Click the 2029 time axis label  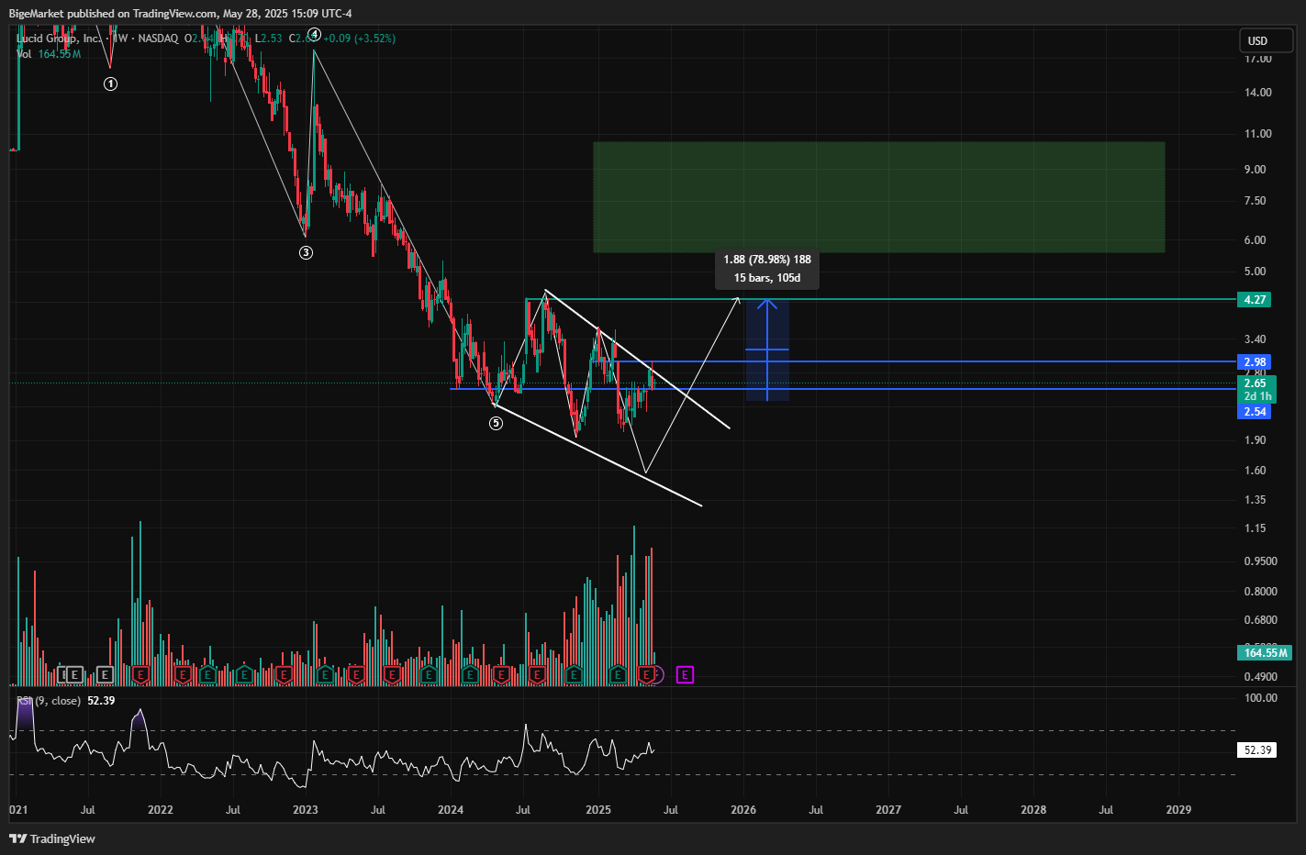pos(1178,810)
